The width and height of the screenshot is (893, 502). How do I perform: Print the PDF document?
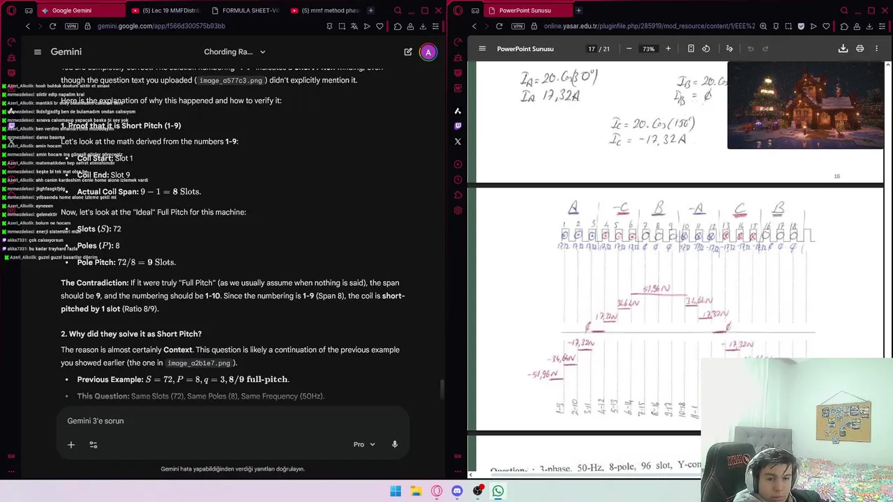[860, 49]
